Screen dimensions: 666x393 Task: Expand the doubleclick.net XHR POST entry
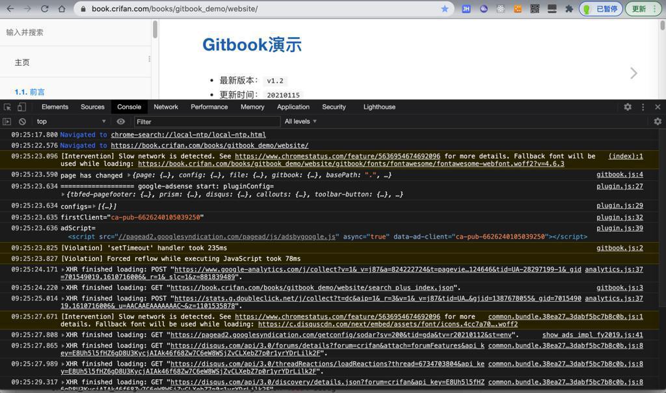(63, 298)
